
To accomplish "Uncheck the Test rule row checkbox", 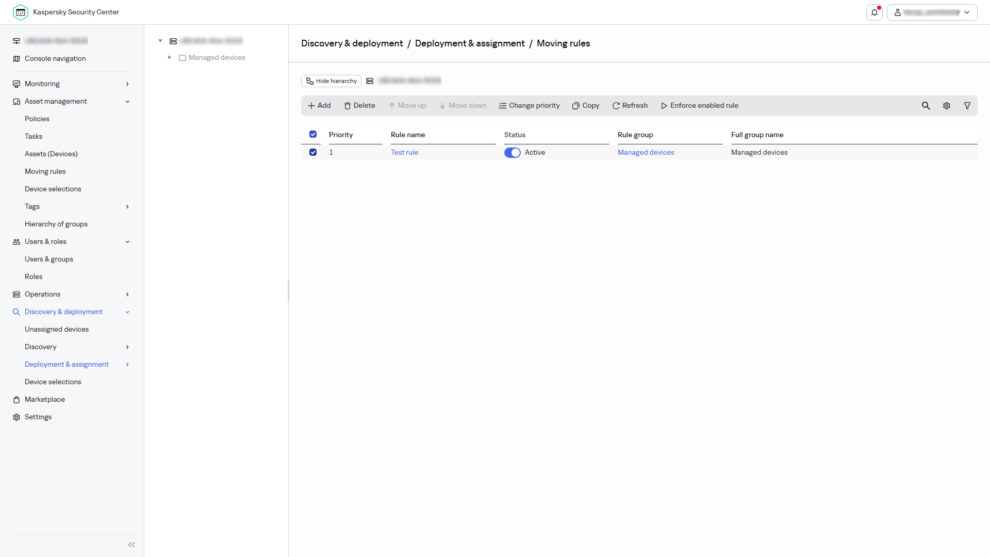I will [x=313, y=152].
